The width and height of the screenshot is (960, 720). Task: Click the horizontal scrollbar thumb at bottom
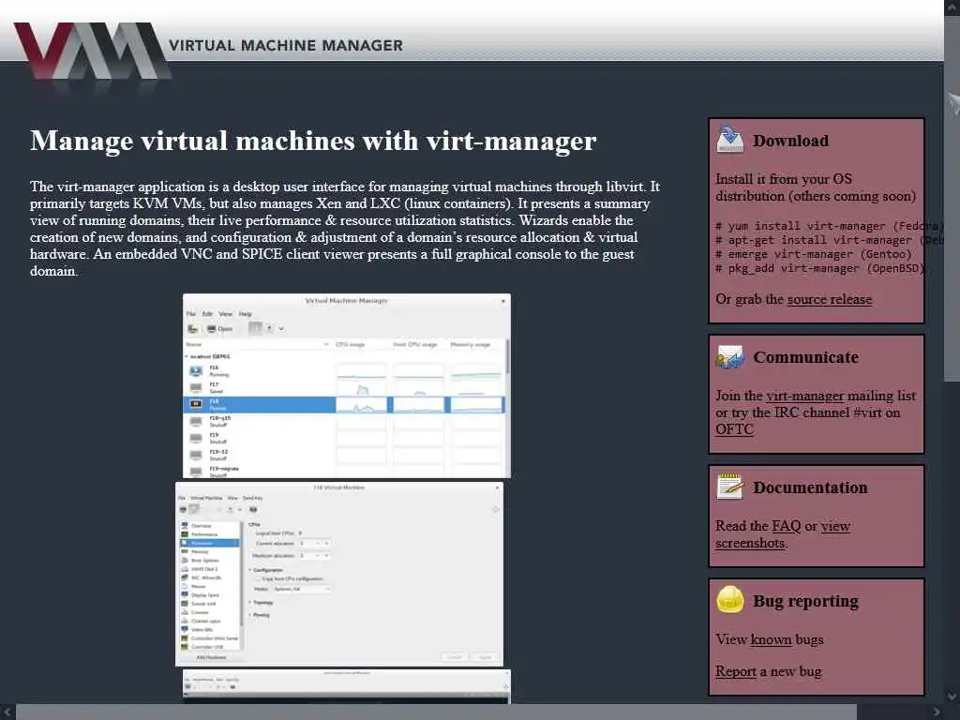(x=436, y=712)
